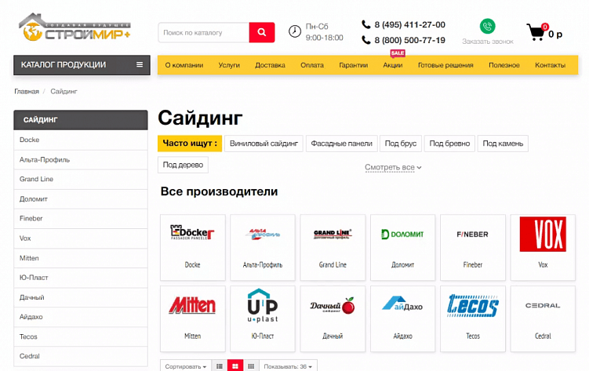The height and width of the screenshot is (371, 589).
Task: Open Контакты menu item
Action: click(551, 65)
